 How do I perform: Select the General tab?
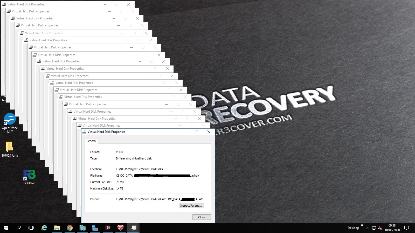click(91, 141)
